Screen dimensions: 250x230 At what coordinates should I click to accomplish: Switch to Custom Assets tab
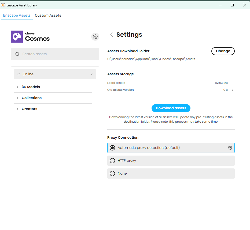pyautogui.click(x=48, y=15)
